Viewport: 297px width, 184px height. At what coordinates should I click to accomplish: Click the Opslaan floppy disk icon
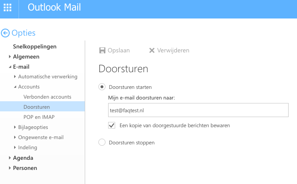[102, 51]
